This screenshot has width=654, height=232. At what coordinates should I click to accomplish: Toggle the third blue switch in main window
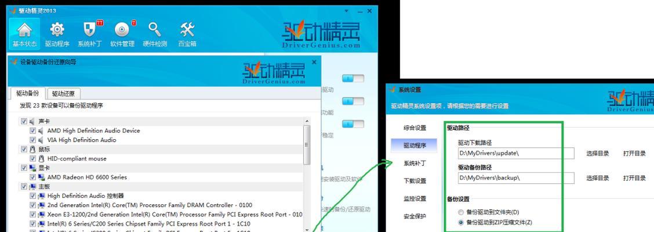pyautogui.click(x=353, y=124)
